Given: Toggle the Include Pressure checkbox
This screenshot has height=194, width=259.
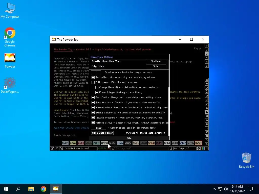Looking at the screenshot, I should pyautogui.click(x=93, y=118).
